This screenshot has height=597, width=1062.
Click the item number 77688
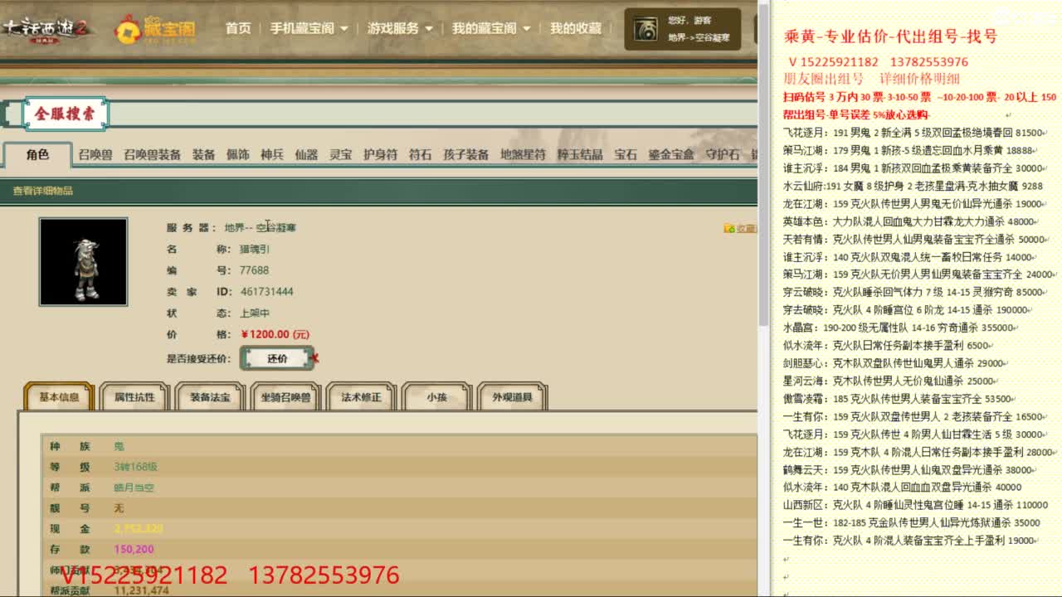(x=254, y=270)
